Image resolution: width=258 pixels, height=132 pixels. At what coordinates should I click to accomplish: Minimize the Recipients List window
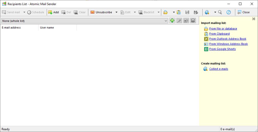pyautogui.click(x=228, y=4)
